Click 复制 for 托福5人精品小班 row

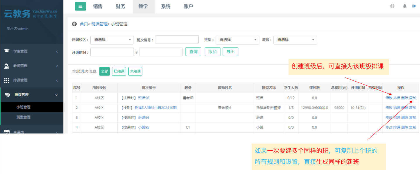pos(412,108)
